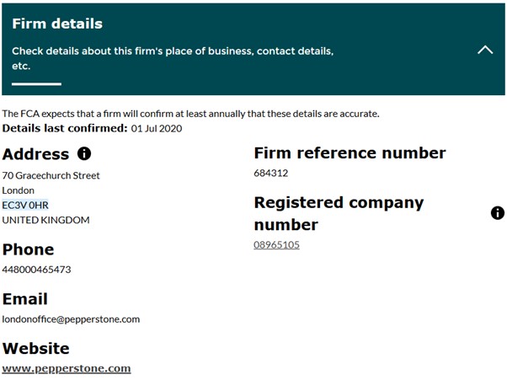
Task: Open registered company number 08965105 link
Action: pos(276,245)
